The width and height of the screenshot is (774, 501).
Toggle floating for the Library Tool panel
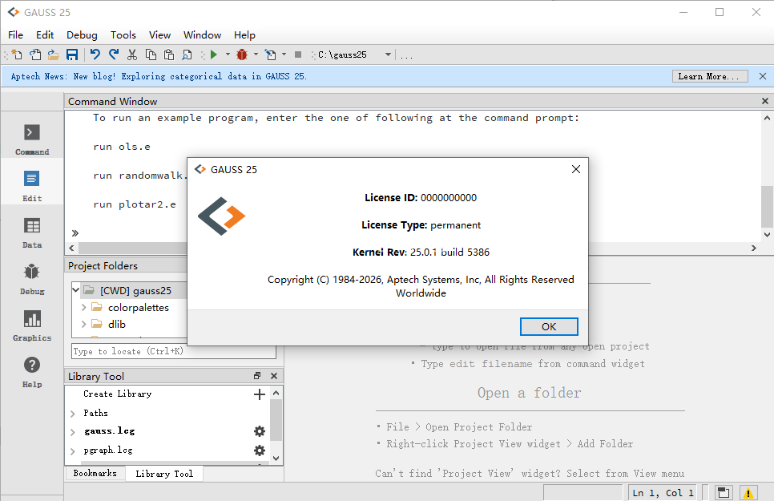point(257,376)
